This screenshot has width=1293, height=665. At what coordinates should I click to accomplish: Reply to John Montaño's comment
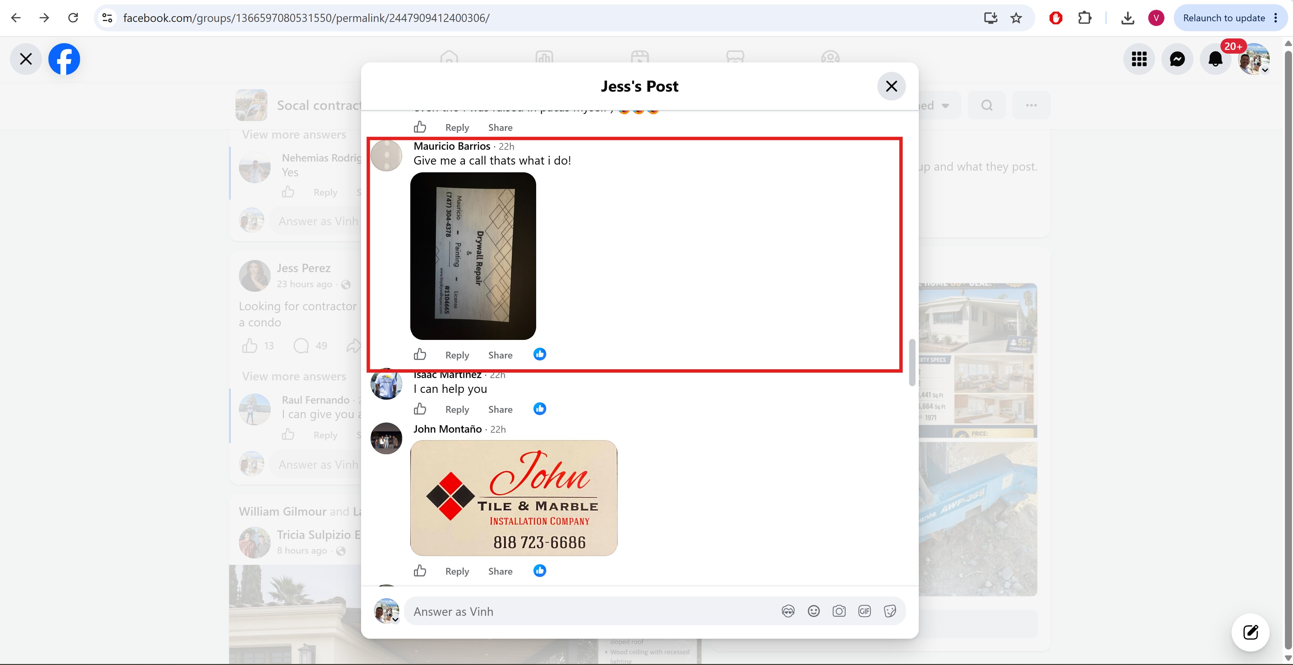pyautogui.click(x=457, y=571)
